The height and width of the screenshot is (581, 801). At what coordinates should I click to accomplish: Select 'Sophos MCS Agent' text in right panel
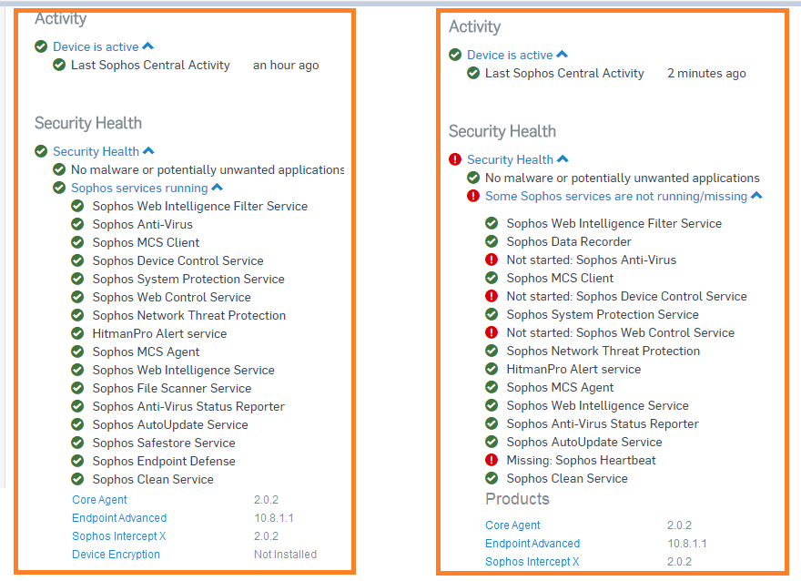[x=561, y=387]
